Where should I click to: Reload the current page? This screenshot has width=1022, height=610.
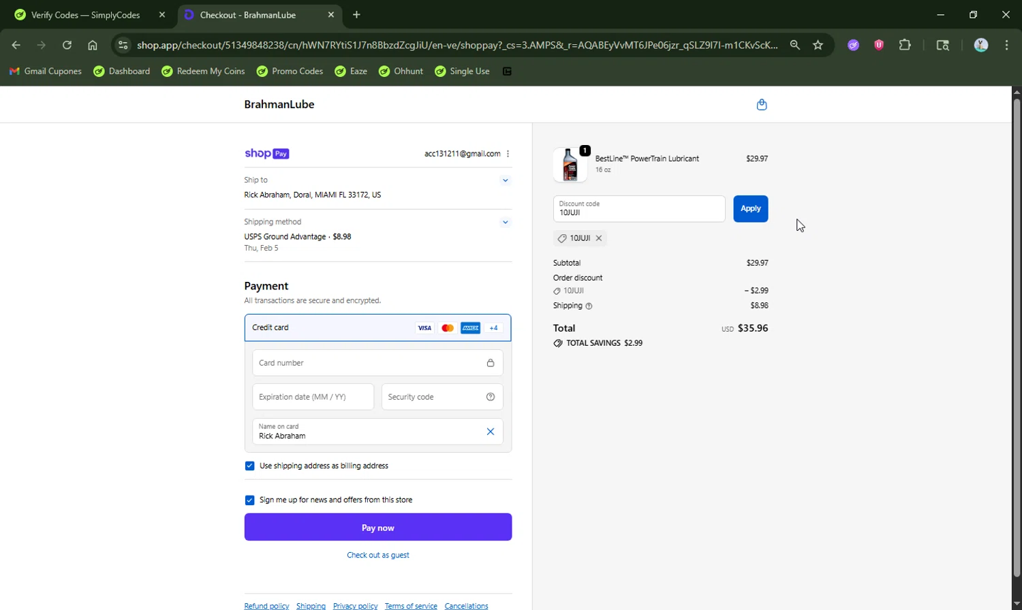coord(67,45)
